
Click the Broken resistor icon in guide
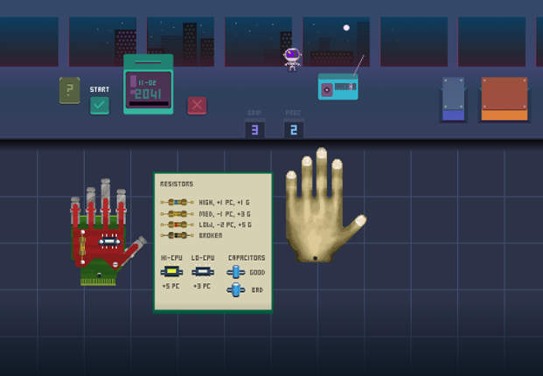(x=177, y=235)
